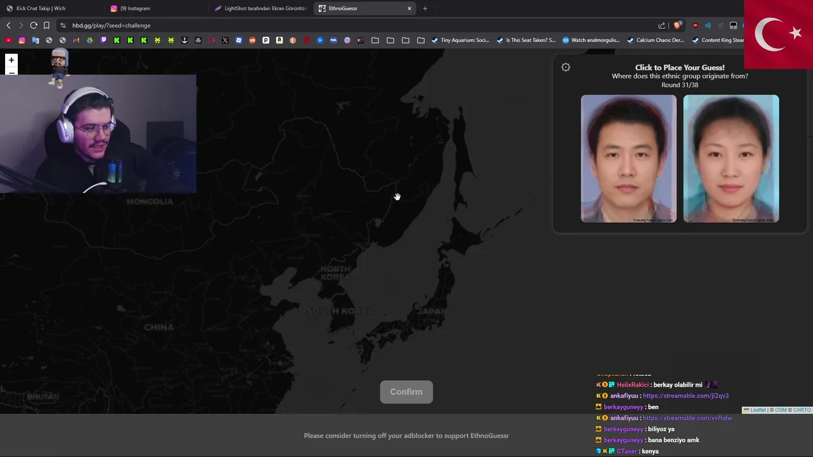
Task: Place guess on NORTH KOREA label
Action: [x=335, y=273]
